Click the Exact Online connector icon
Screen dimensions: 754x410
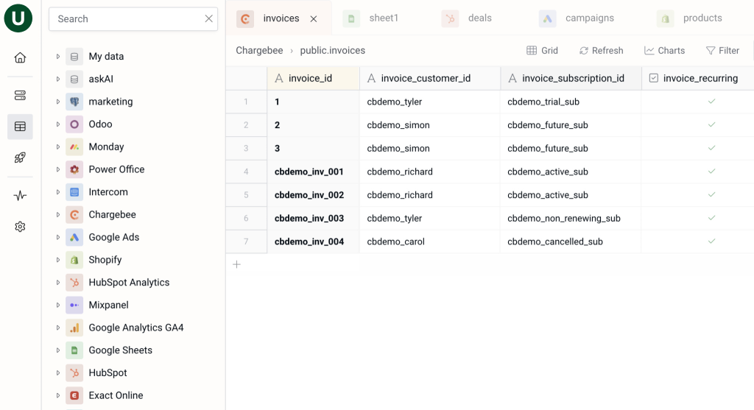[74, 395]
